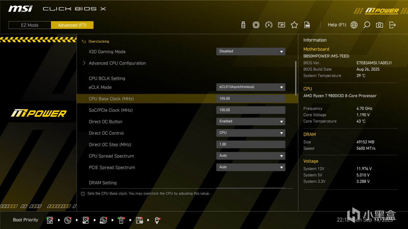Change language using the globe icon
Viewport: 408px width, 229px height.
(x=354, y=25)
